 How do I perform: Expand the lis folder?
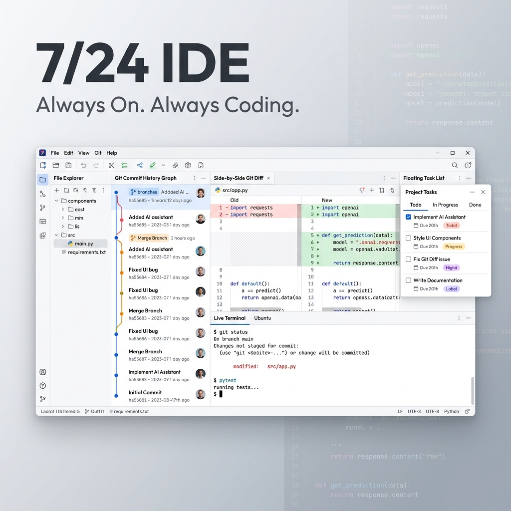point(63,226)
